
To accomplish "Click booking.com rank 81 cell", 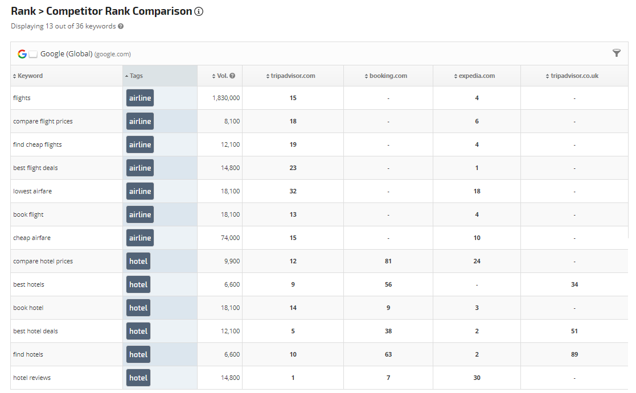I will [x=388, y=261].
